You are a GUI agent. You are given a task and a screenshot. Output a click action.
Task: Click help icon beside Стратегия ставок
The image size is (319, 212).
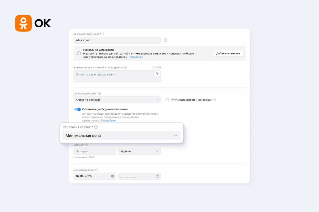[96, 127]
